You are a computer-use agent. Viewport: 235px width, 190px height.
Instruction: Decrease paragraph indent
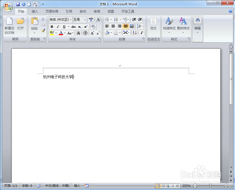[134, 19]
